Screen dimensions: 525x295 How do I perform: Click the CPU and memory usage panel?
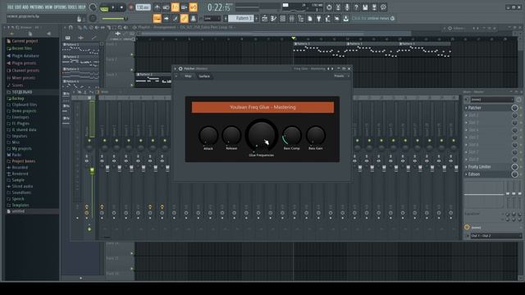(303, 7)
